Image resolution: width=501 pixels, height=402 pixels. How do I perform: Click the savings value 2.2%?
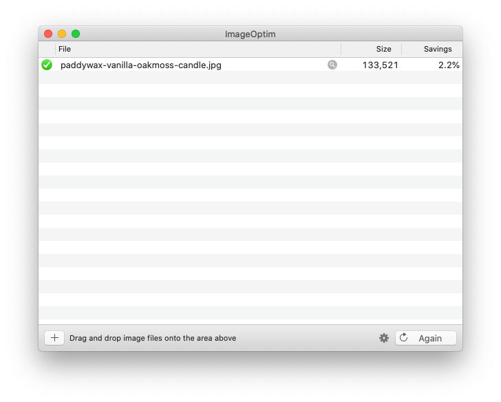point(449,65)
